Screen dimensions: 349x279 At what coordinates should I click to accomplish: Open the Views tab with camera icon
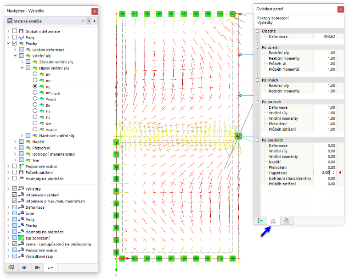[37, 268]
